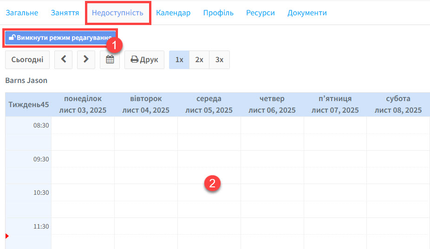Select 3x zoom scale
Image resolution: width=430 pixels, height=249 pixels.
click(x=219, y=60)
